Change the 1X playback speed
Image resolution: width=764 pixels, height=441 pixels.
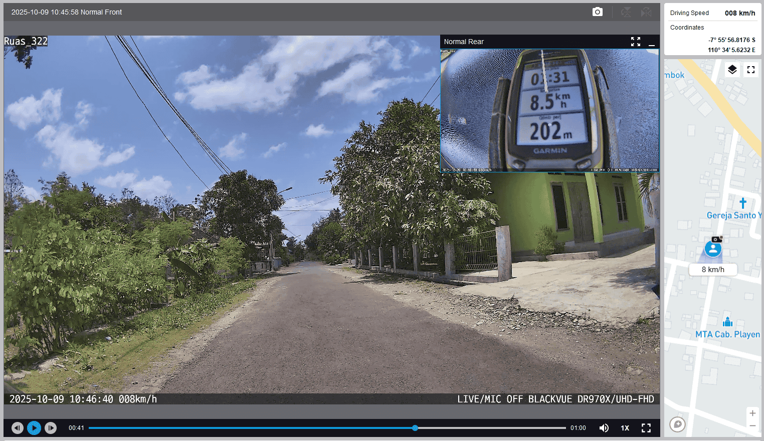coord(625,428)
